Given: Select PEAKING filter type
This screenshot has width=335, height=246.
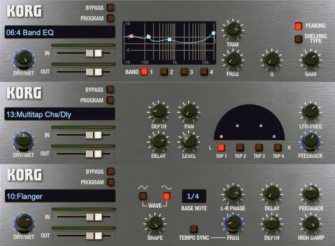Looking at the screenshot, I should click(x=298, y=26).
